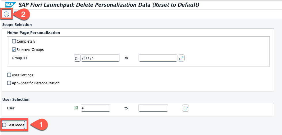Click the User field containing asterisk
The height and width of the screenshot is (135, 282).
click(96, 108)
